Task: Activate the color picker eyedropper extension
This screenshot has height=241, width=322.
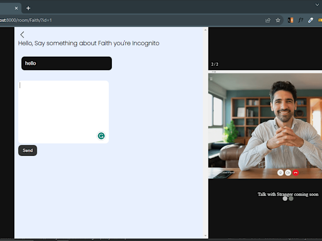Action: (310, 20)
